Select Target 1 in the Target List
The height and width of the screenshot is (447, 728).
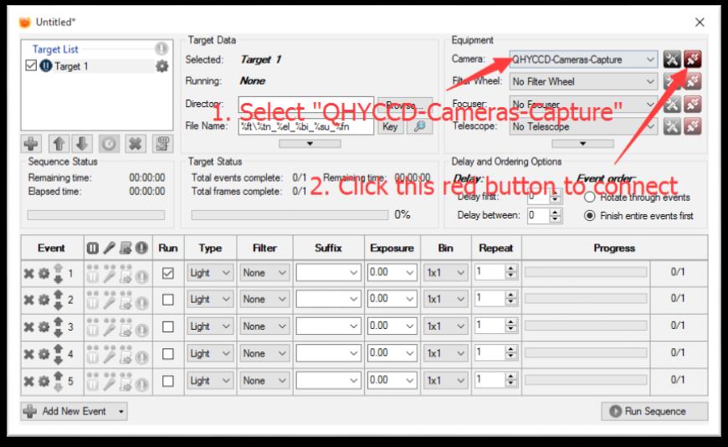(70, 66)
